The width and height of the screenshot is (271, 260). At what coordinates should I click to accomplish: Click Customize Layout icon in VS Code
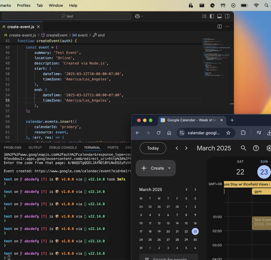204,16
